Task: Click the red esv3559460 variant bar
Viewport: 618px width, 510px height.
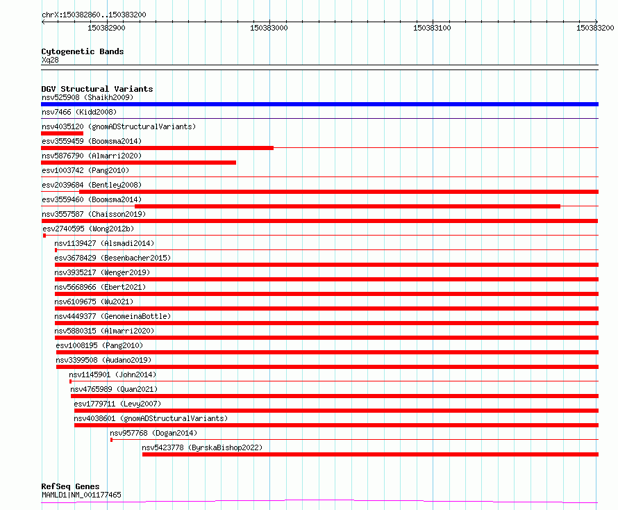Action: coord(347,206)
